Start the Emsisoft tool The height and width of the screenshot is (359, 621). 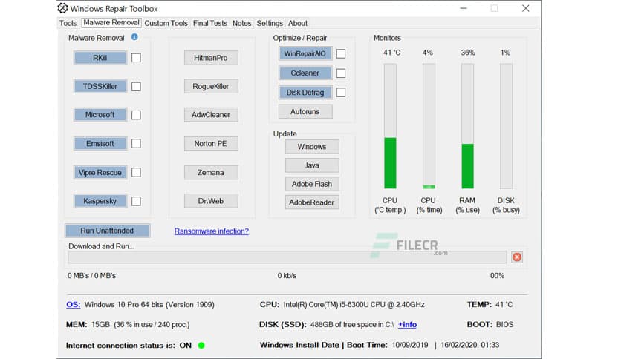click(x=100, y=143)
